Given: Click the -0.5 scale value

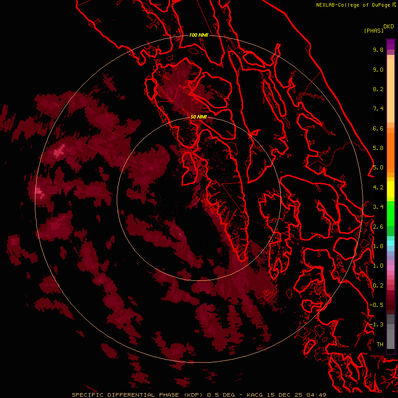Looking at the screenshot, I should coord(376,305).
